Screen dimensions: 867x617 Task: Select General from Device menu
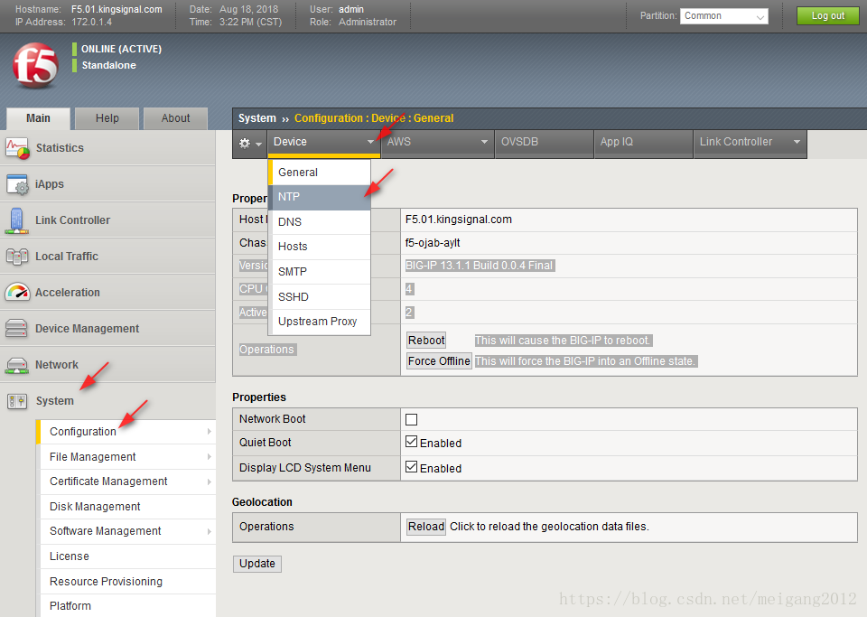319,173
